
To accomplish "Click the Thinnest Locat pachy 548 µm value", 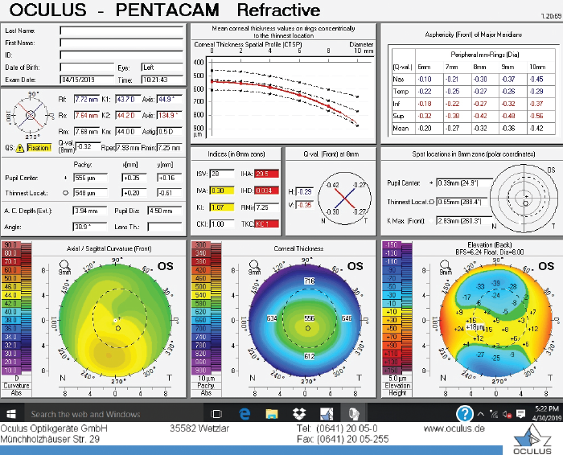I will (90, 193).
